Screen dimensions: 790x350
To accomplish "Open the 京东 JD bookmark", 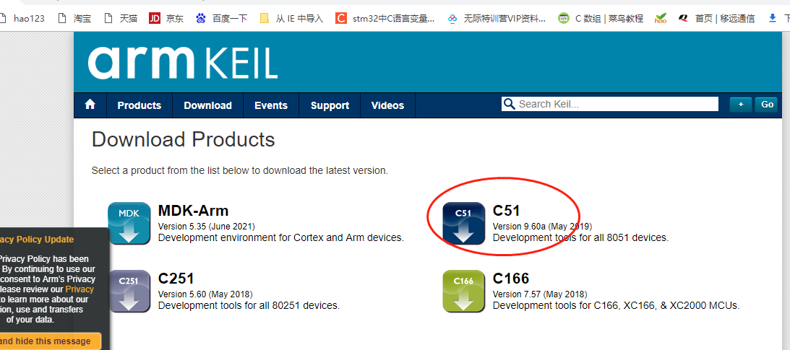I will (166, 19).
